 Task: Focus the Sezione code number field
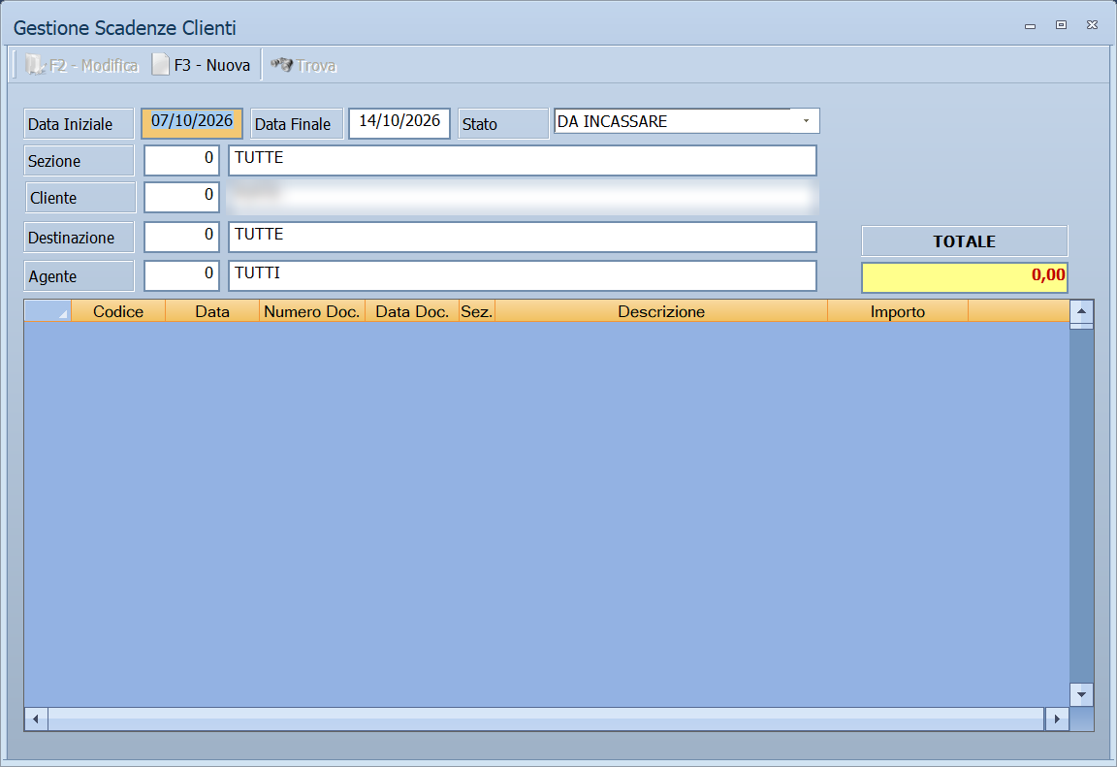[181, 160]
